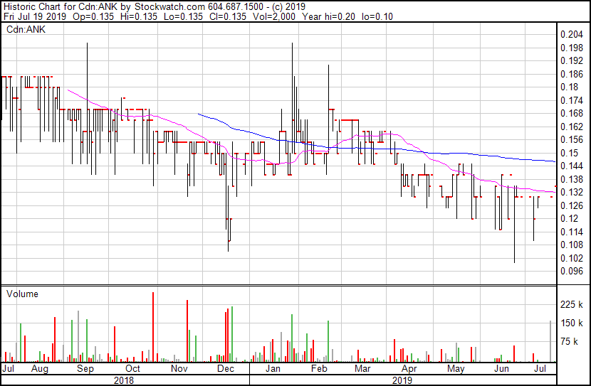Click the 'lo=0.10' year low text
The image size is (591, 386).
[x=377, y=16]
